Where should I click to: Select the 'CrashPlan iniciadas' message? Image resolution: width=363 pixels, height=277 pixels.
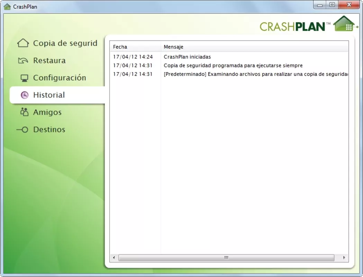187,57
